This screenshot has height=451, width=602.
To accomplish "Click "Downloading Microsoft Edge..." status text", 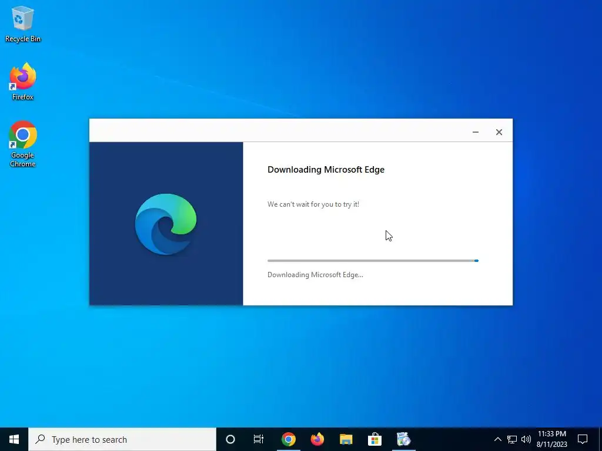I will click(x=315, y=275).
